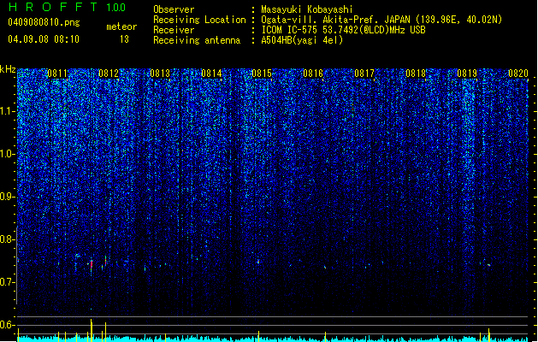Click the 1.0 frequency axis label

[8, 155]
